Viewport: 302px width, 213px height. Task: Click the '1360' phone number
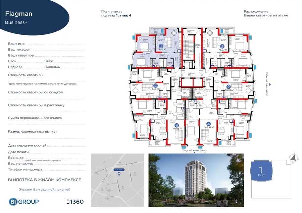pos(77,202)
